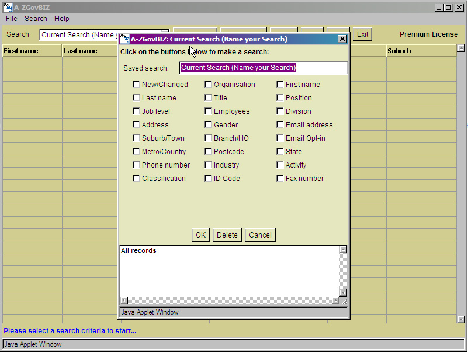Cancel the search dialog
This screenshot has height=352, width=468.
click(x=260, y=235)
